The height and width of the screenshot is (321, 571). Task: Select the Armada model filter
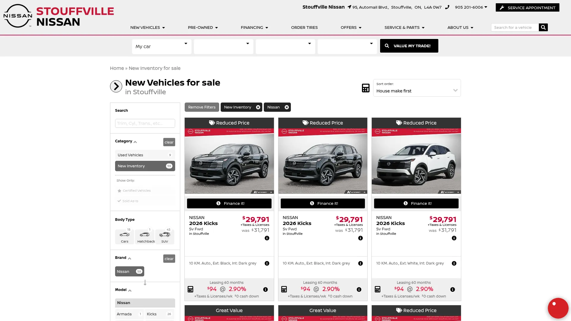(x=129, y=314)
